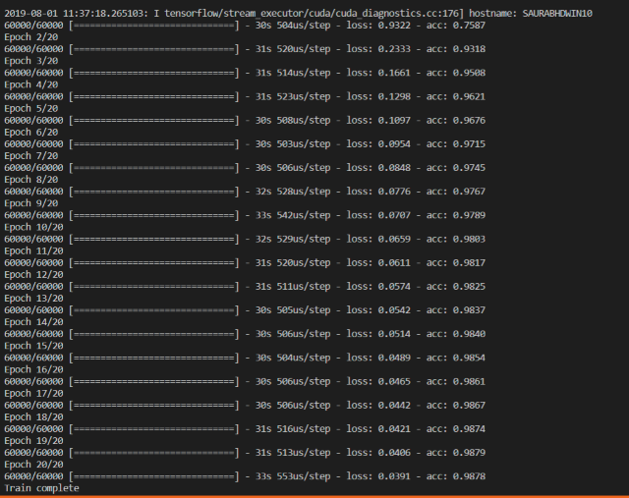Click the accuracy value 0.7587

(469, 26)
